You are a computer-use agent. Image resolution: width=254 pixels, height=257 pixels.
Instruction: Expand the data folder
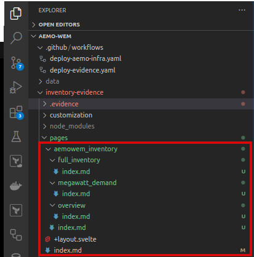[41, 81]
